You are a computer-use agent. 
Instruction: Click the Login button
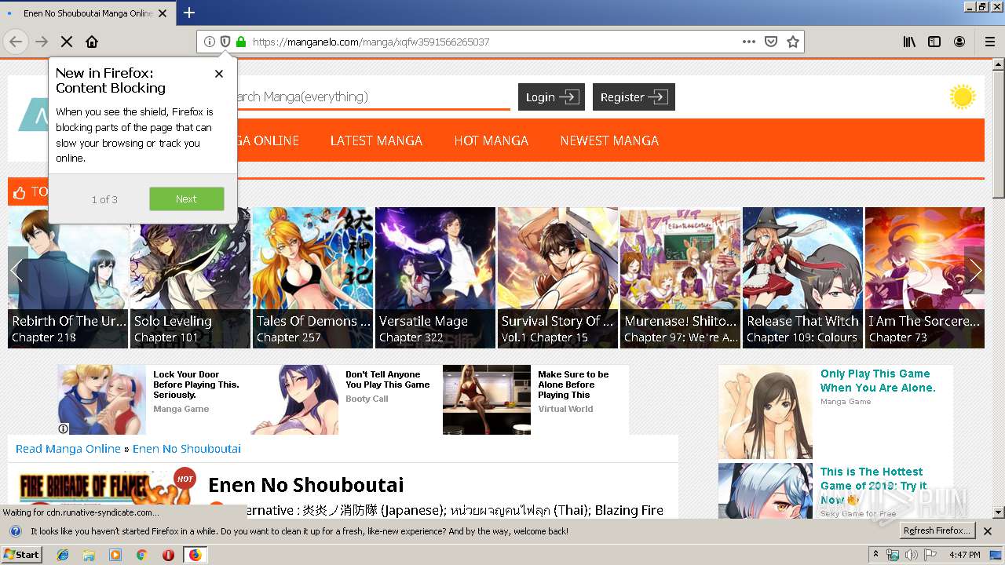pos(551,97)
